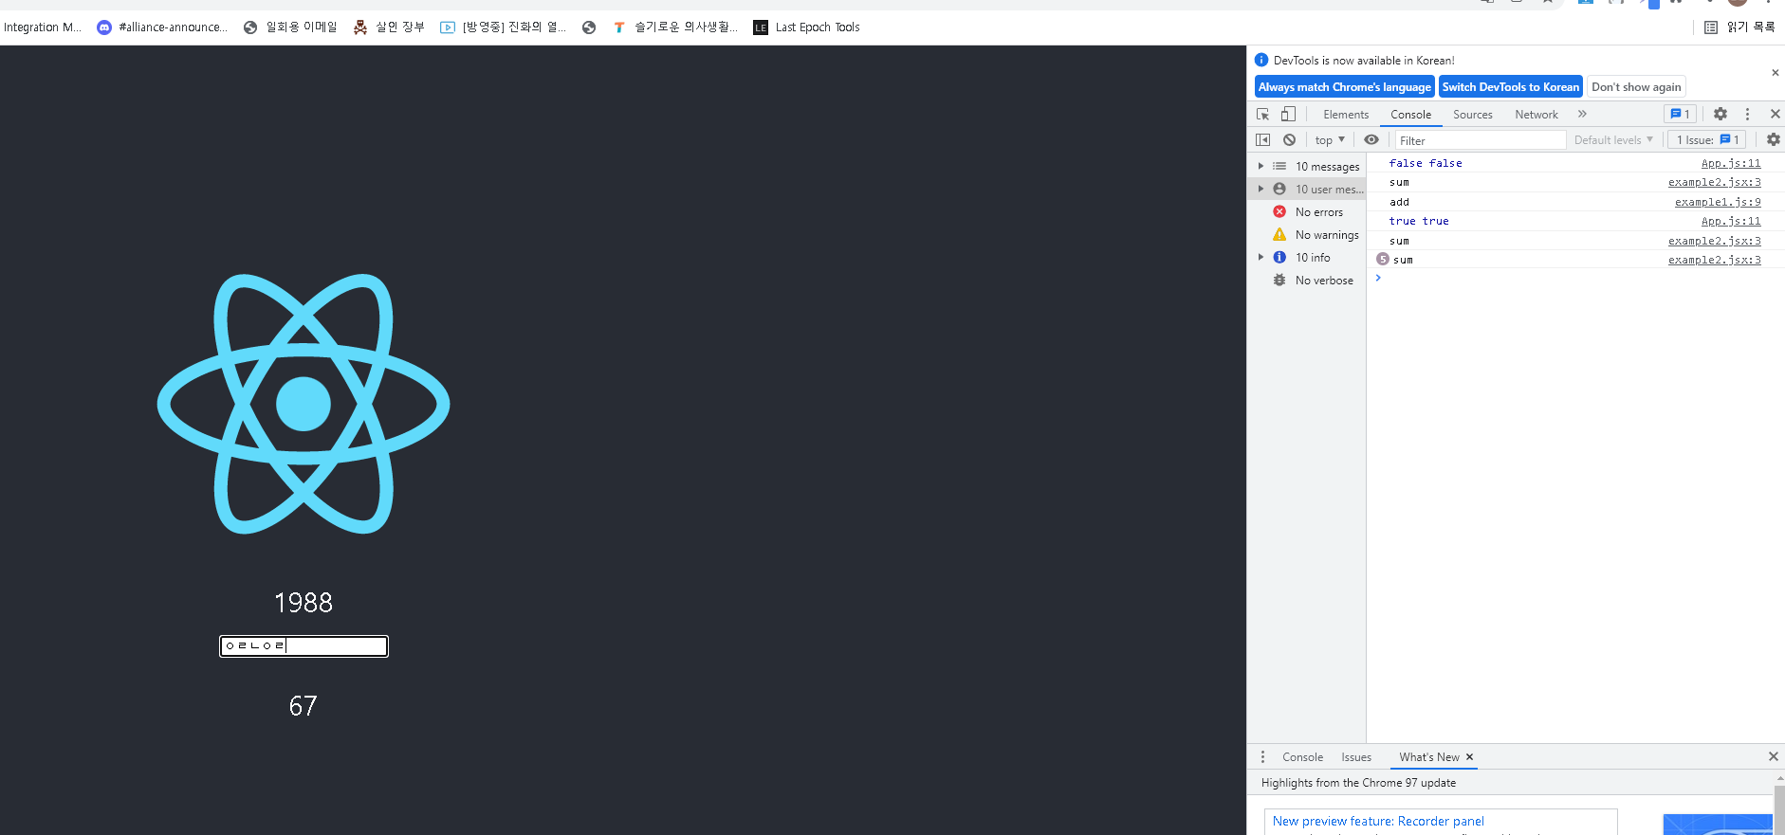This screenshot has width=1785, height=835.
Task: Click the React logo on the page
Action: pyautogui.click(x=304, y=404)
